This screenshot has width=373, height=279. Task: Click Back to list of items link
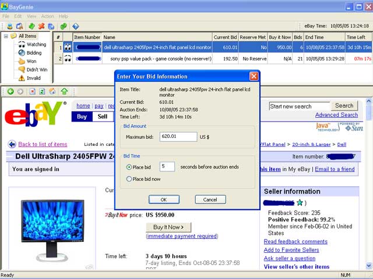tap(43, 144)
